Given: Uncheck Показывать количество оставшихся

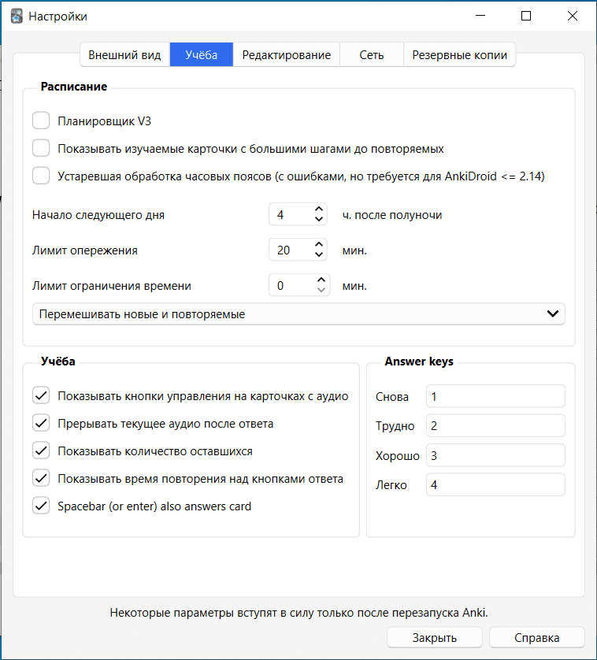Looking at the screenshot, I should tap(41, 451).
